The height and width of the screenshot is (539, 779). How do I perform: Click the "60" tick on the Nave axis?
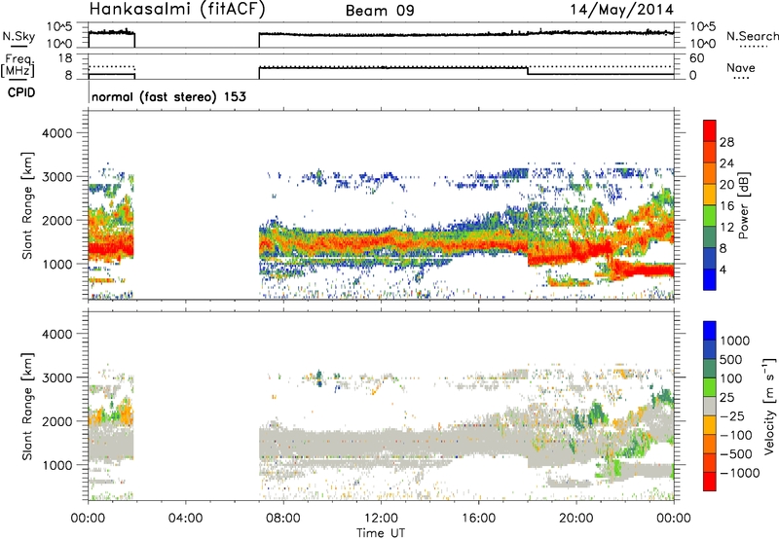click(x=697, y=58)
